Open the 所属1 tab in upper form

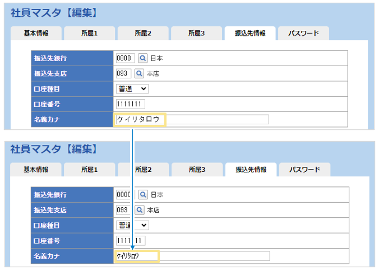pyautogui.click(x=89, y=34)
